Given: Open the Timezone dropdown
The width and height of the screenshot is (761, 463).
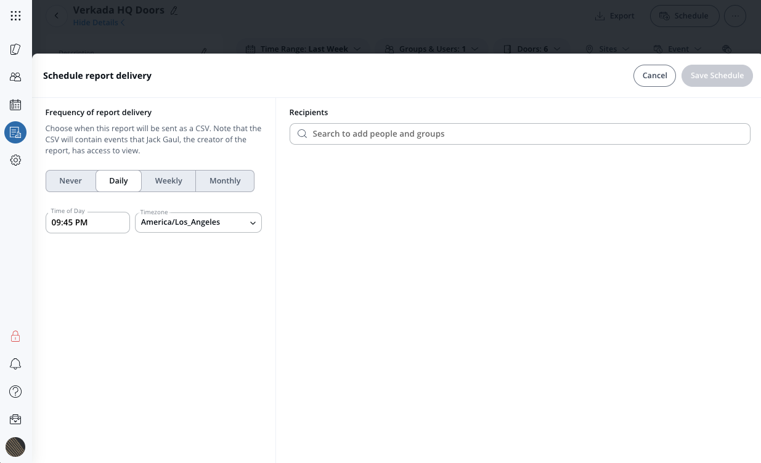Looking at the screenshot, I should point(198,223).
